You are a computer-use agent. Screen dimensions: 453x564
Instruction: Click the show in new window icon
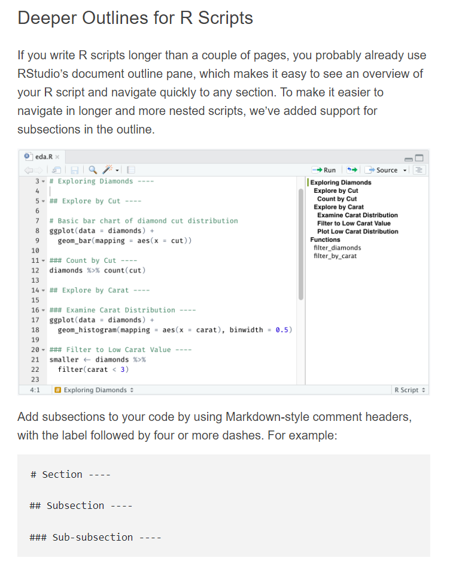click(x=56, y=170)
